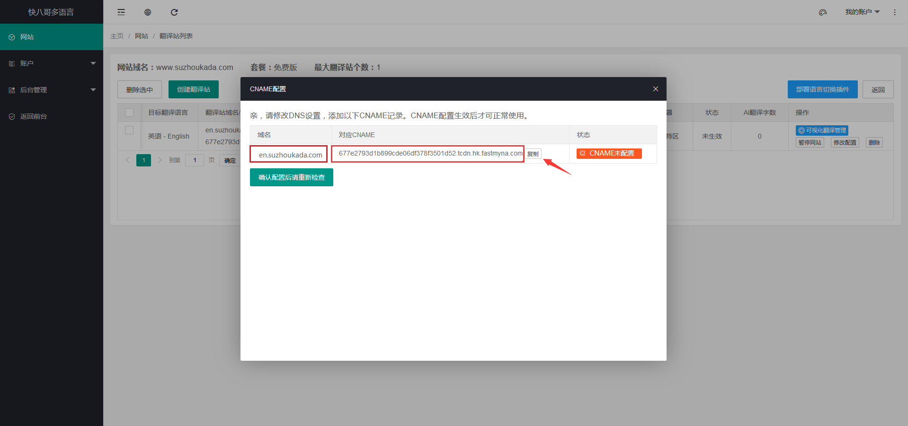Open the globe website icon
The image size is (908, 426).
[148, 12]
